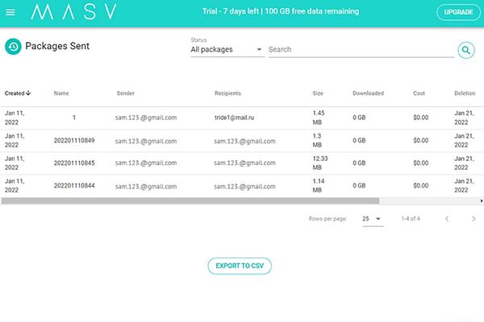Click Downloaded 0 GB in 202201110849 row
Screen dimensions: 484x322
[x=359, y=141]
